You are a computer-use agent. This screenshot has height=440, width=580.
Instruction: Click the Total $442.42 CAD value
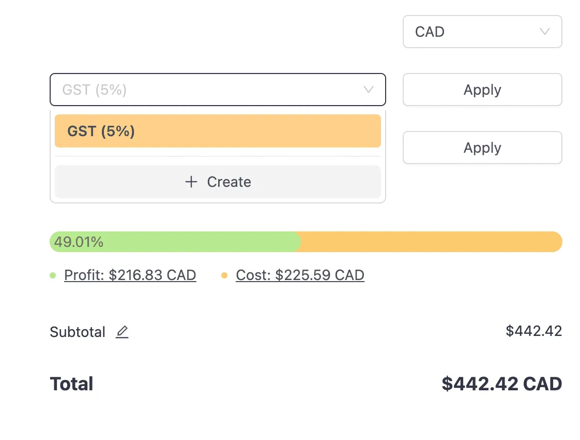(501, 384)
